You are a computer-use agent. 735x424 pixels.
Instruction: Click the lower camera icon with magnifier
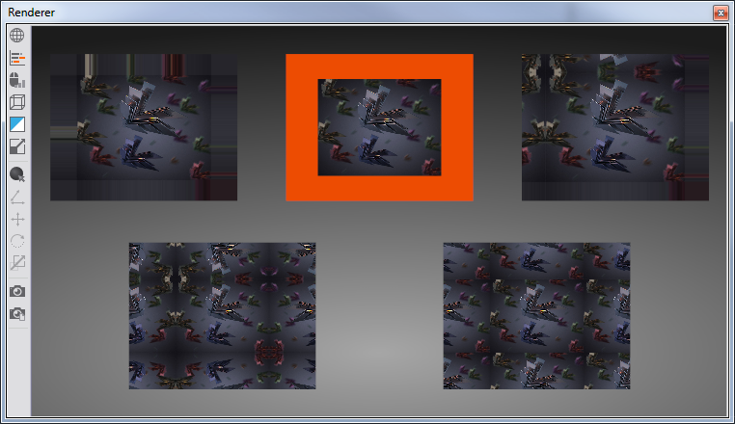(x=17, y=313)
